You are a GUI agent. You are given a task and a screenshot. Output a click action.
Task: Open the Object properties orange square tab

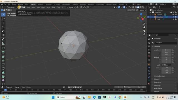[x=149, y=64]
